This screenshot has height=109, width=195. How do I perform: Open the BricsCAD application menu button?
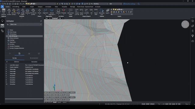2,7
